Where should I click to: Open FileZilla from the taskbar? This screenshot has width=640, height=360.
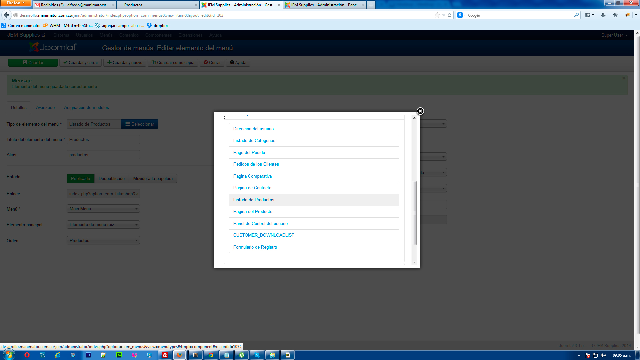point(165,355)
